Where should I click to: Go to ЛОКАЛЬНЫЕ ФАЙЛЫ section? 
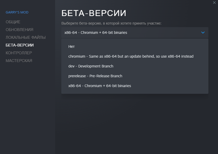26,37
